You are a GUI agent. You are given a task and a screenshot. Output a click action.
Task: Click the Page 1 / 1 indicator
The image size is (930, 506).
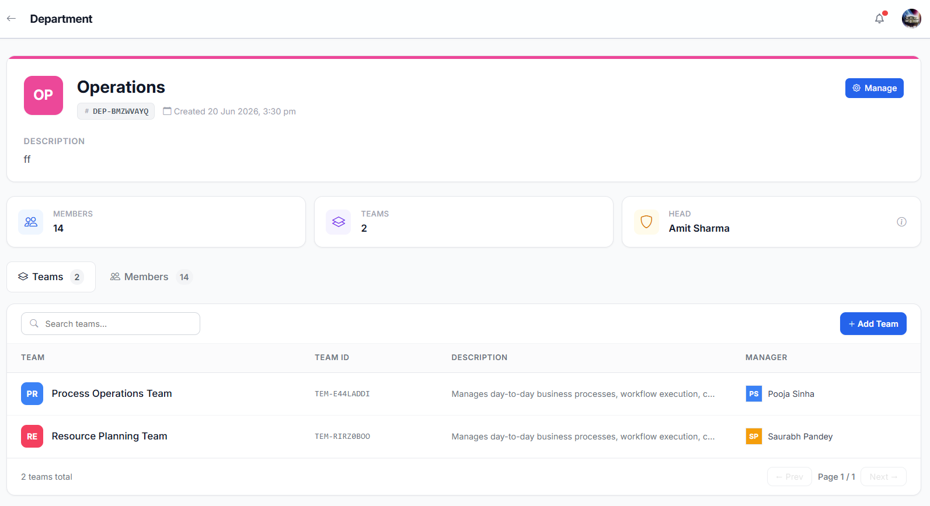click(x=836, y=477)
